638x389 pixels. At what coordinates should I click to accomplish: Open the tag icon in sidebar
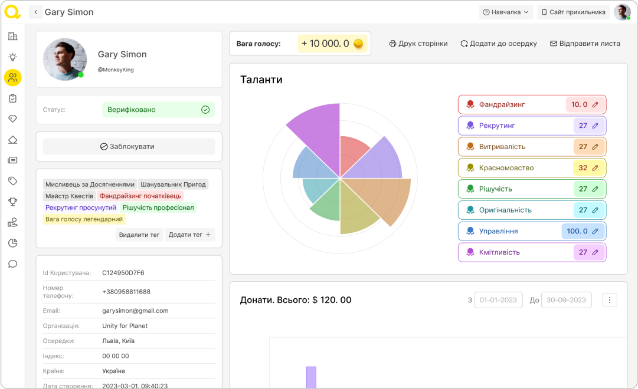(12, 181)
